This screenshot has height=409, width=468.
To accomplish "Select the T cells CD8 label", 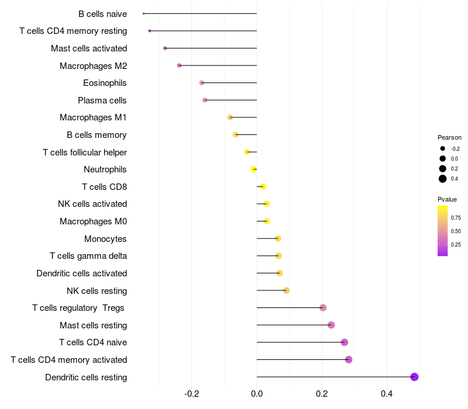I will [x=105, y=187].
